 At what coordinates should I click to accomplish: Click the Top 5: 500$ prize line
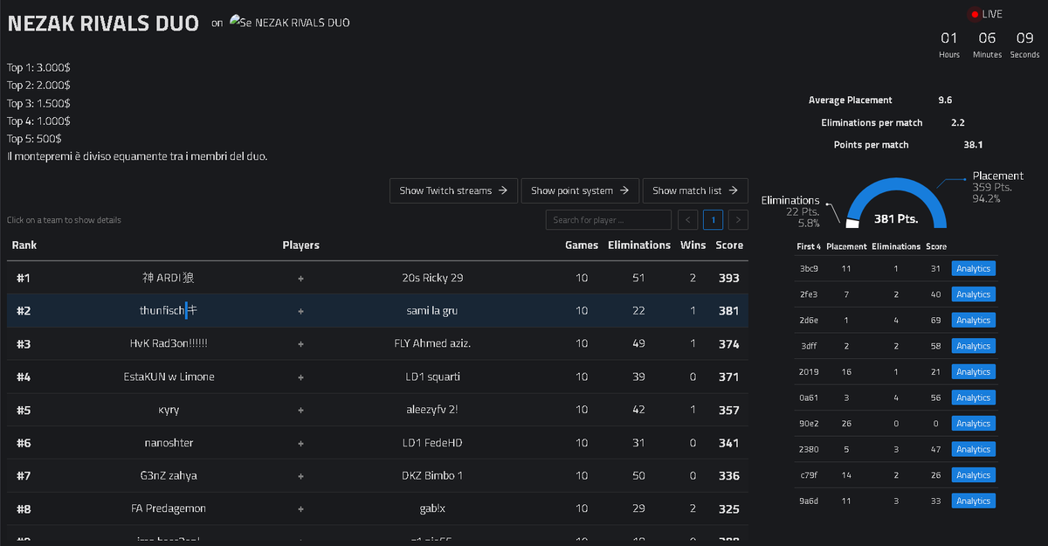pos(35,139)
